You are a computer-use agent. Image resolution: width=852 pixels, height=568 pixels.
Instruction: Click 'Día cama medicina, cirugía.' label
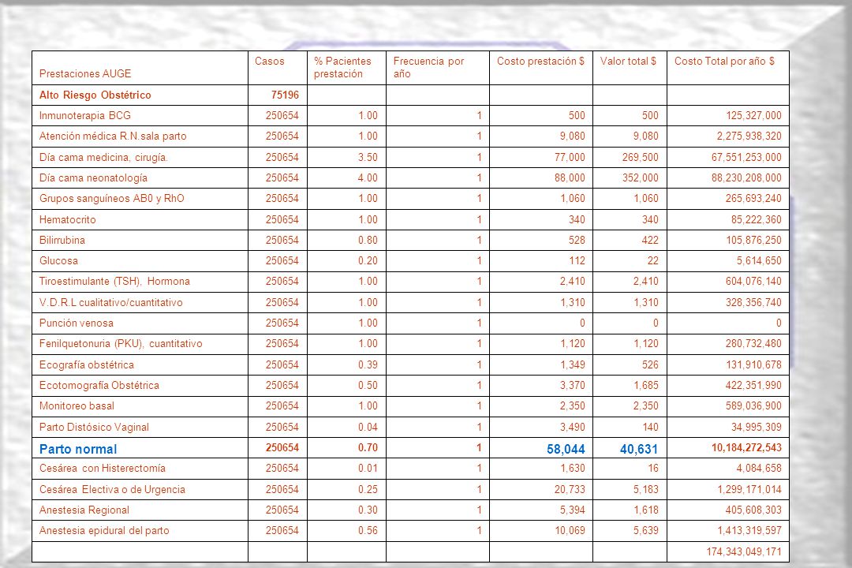point(103,157)
